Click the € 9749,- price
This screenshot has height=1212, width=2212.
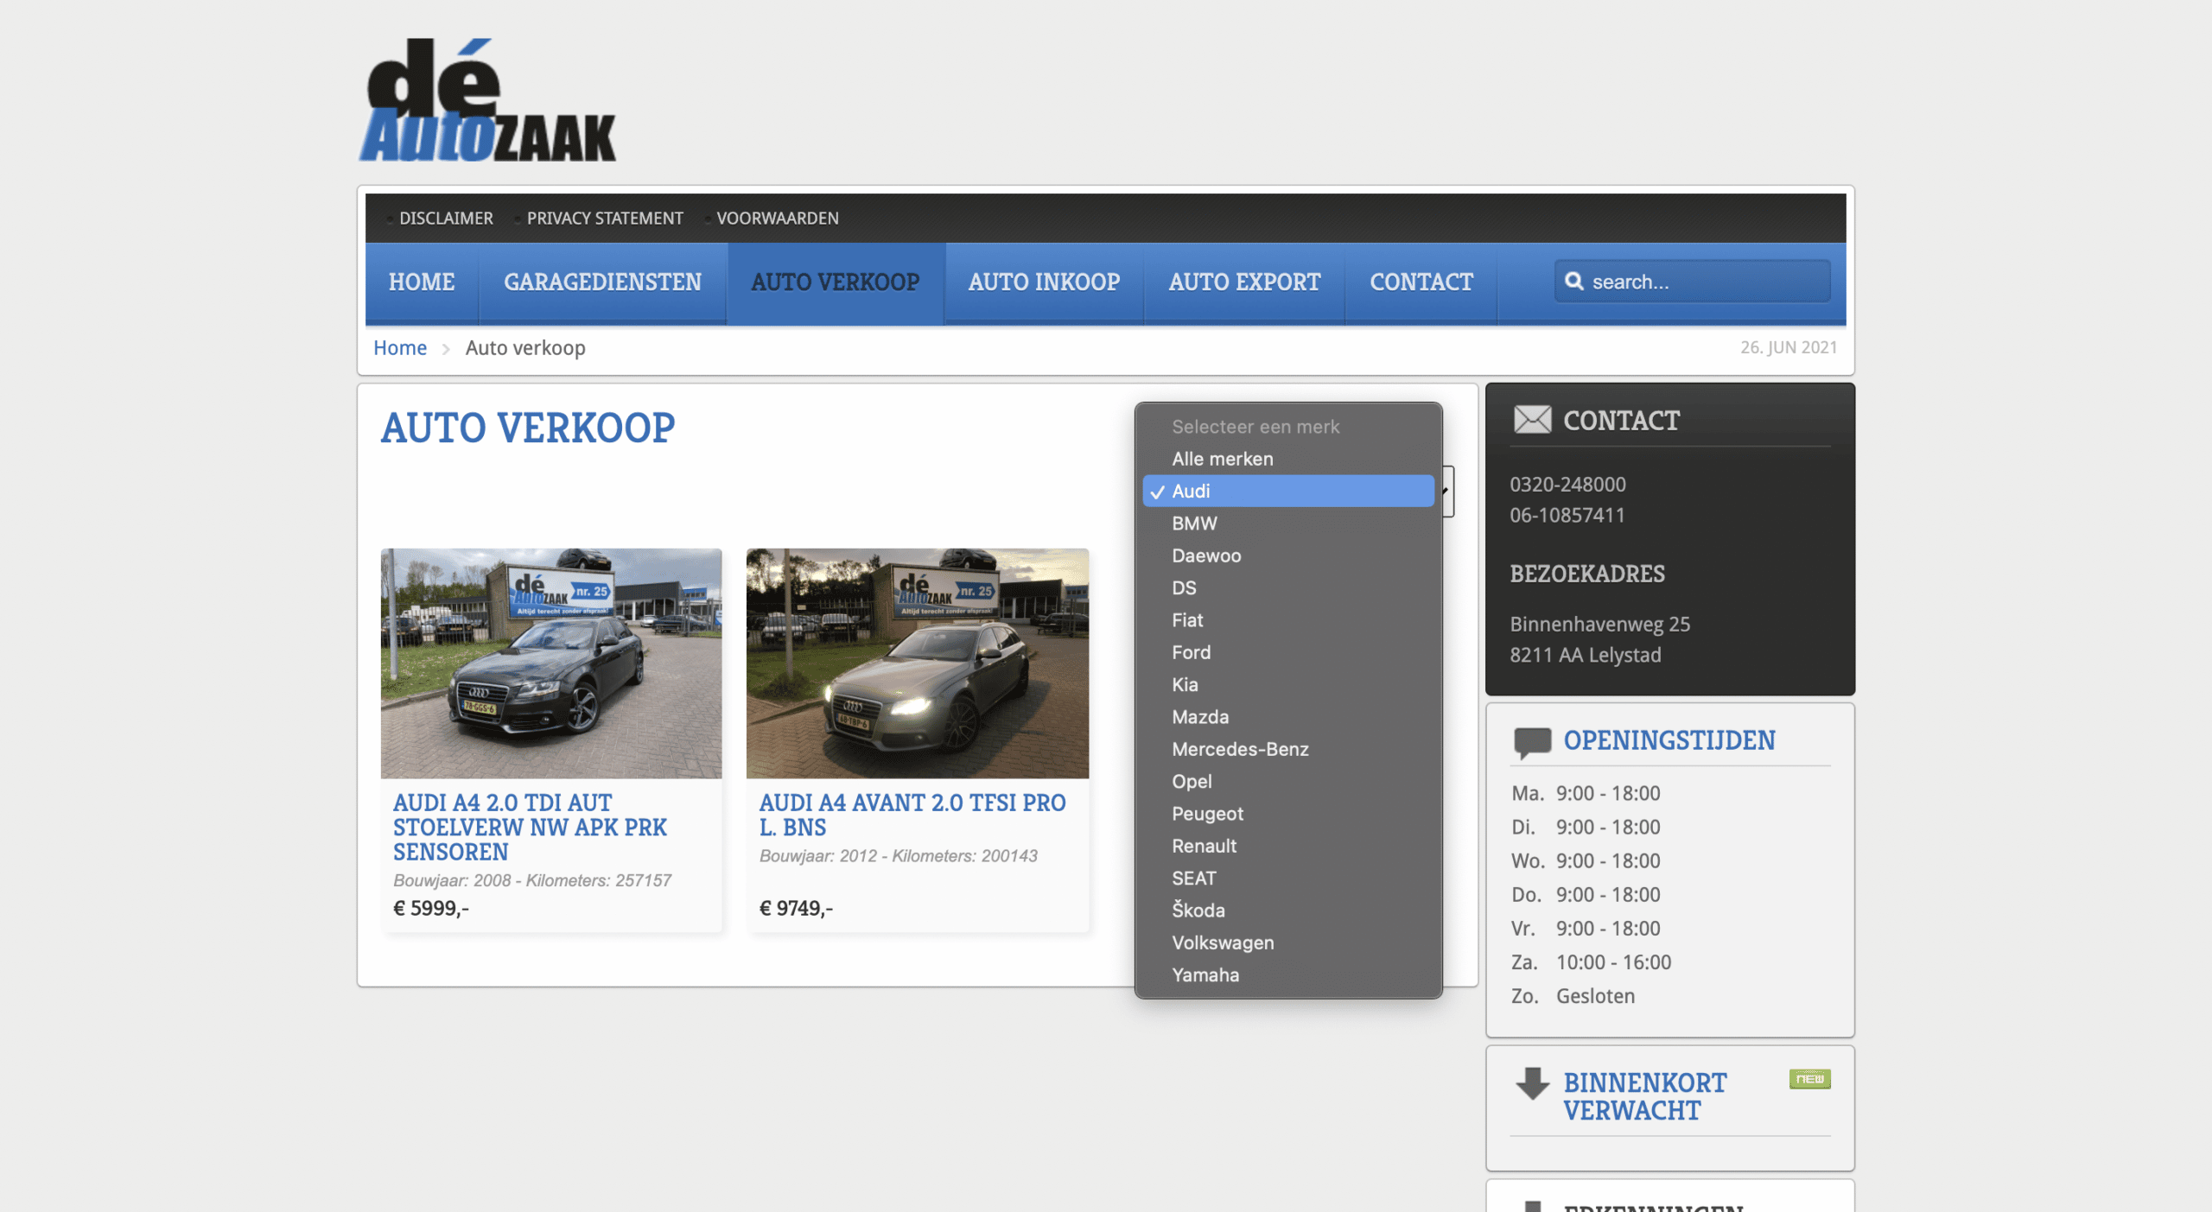(796, 908)
